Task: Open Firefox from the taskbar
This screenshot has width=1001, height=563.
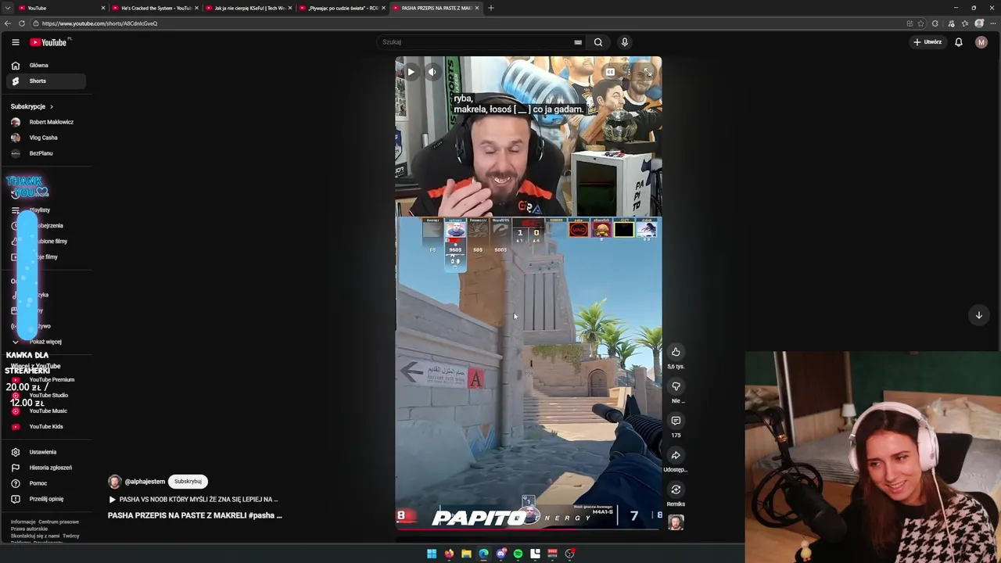Action: 449,554
